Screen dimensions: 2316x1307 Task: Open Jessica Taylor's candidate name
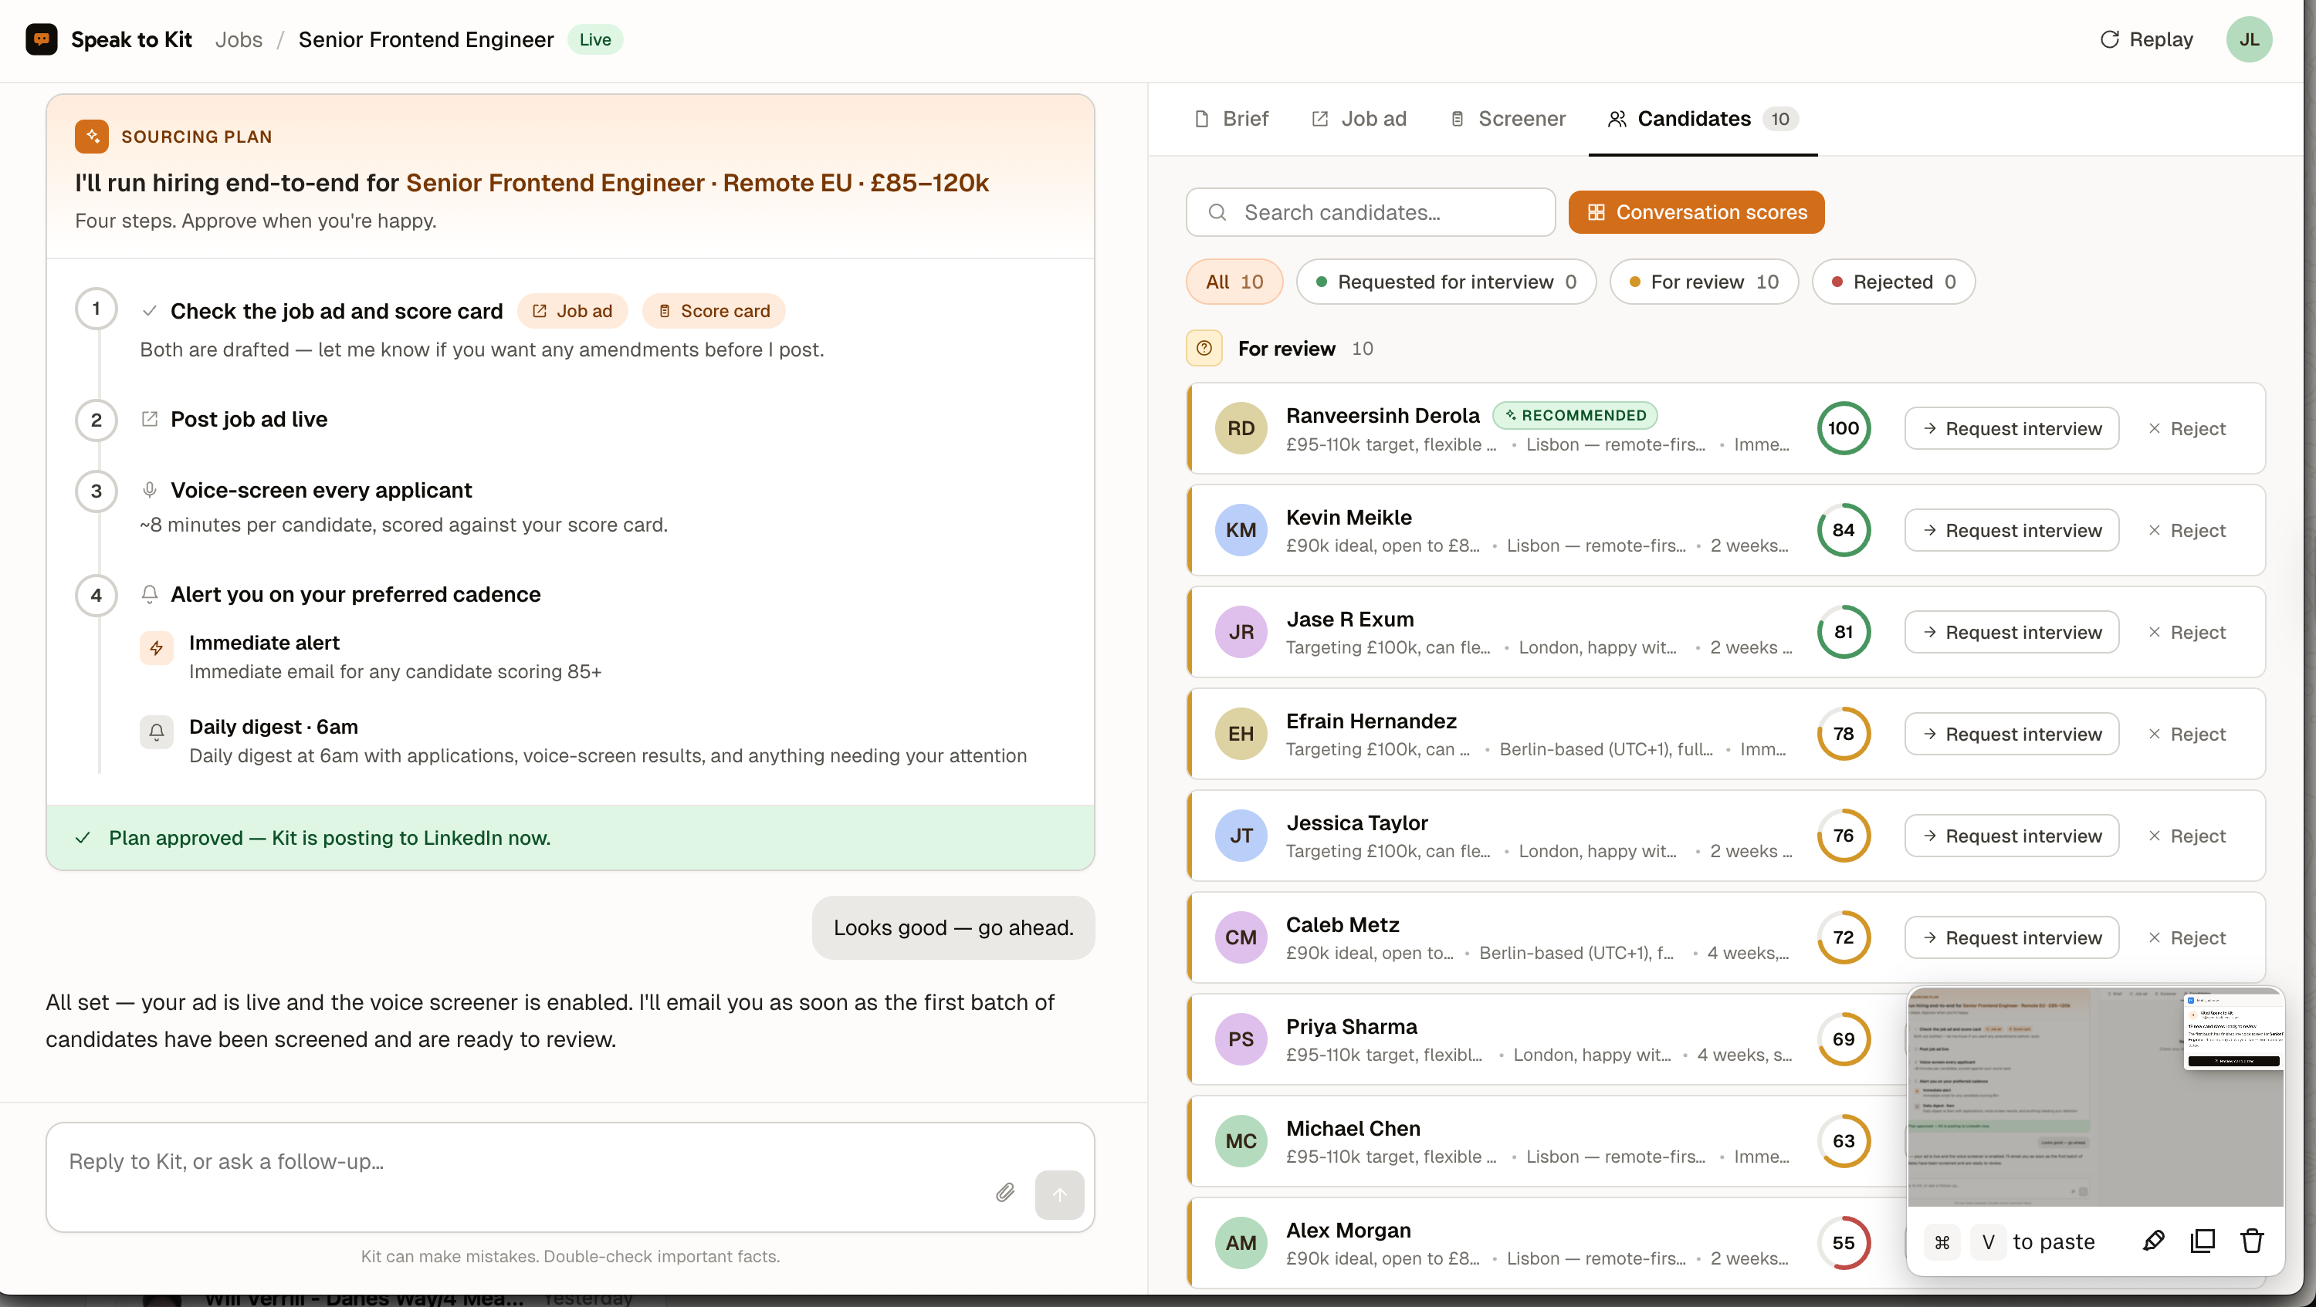[x=1356, y=822]
